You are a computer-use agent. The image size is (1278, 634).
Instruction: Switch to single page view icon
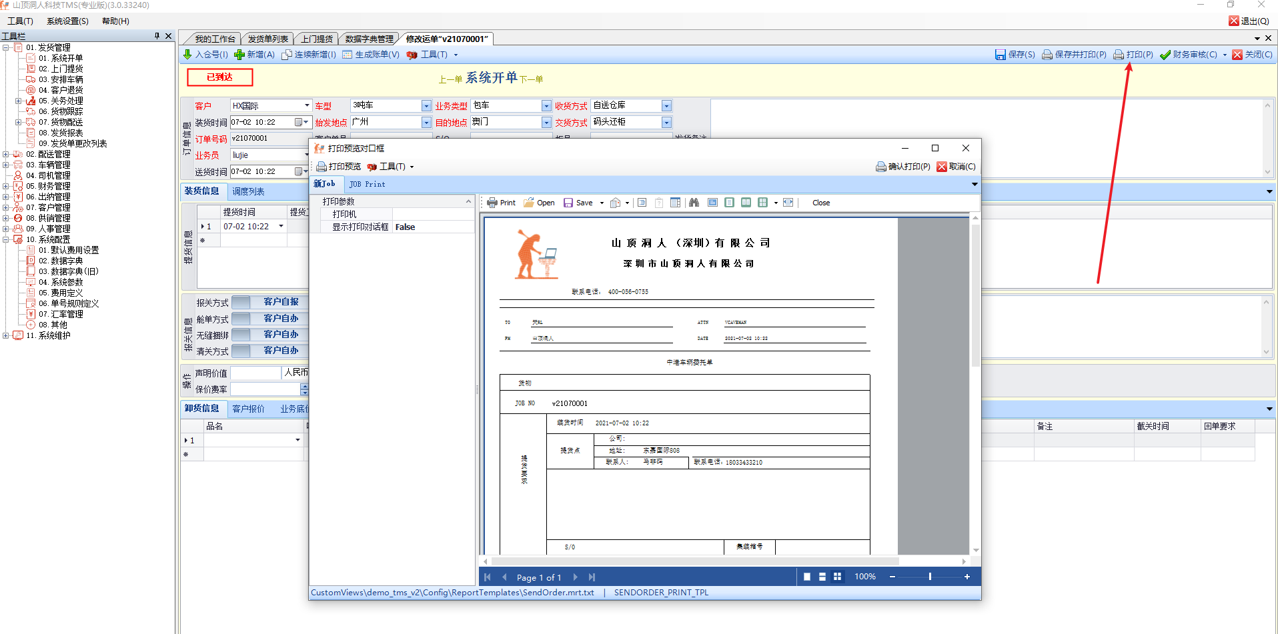click(807, 577)
